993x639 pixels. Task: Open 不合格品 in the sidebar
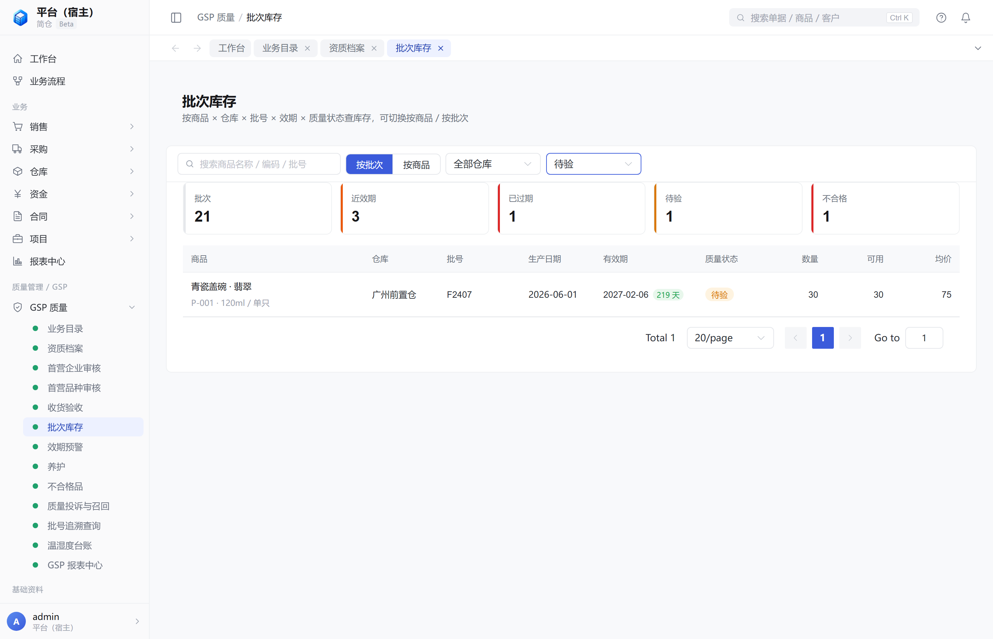83,486
